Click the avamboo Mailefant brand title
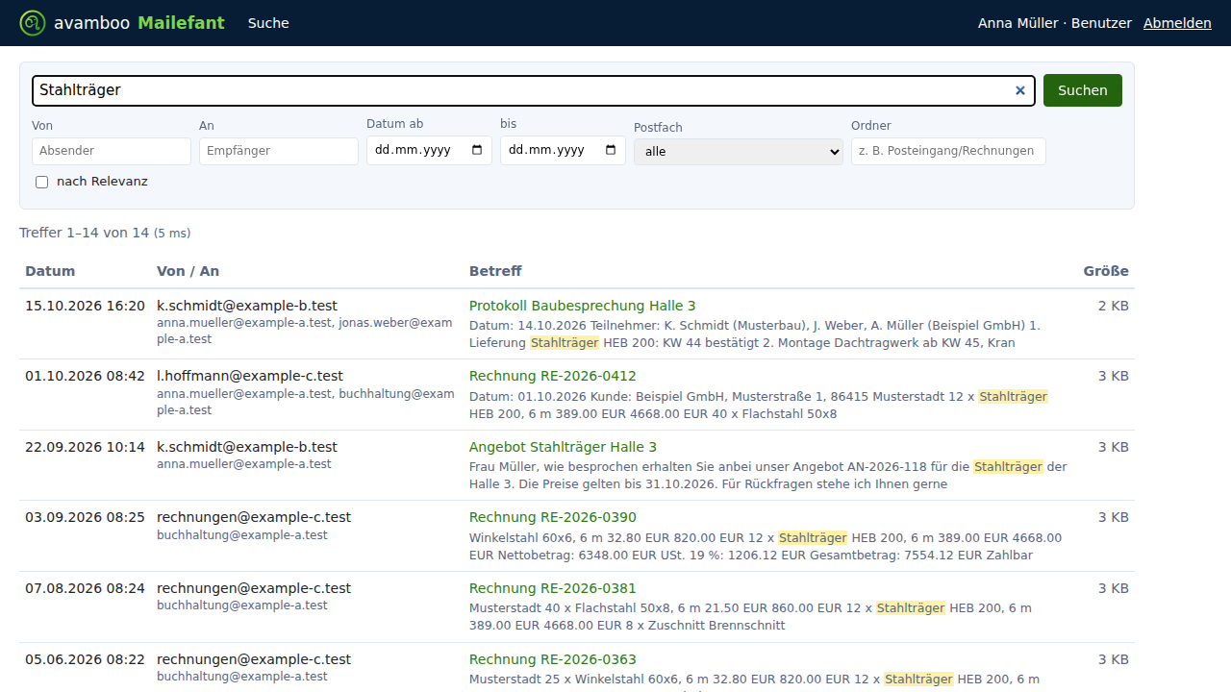This screenshot has height=692, width=1231. (139, 23)
